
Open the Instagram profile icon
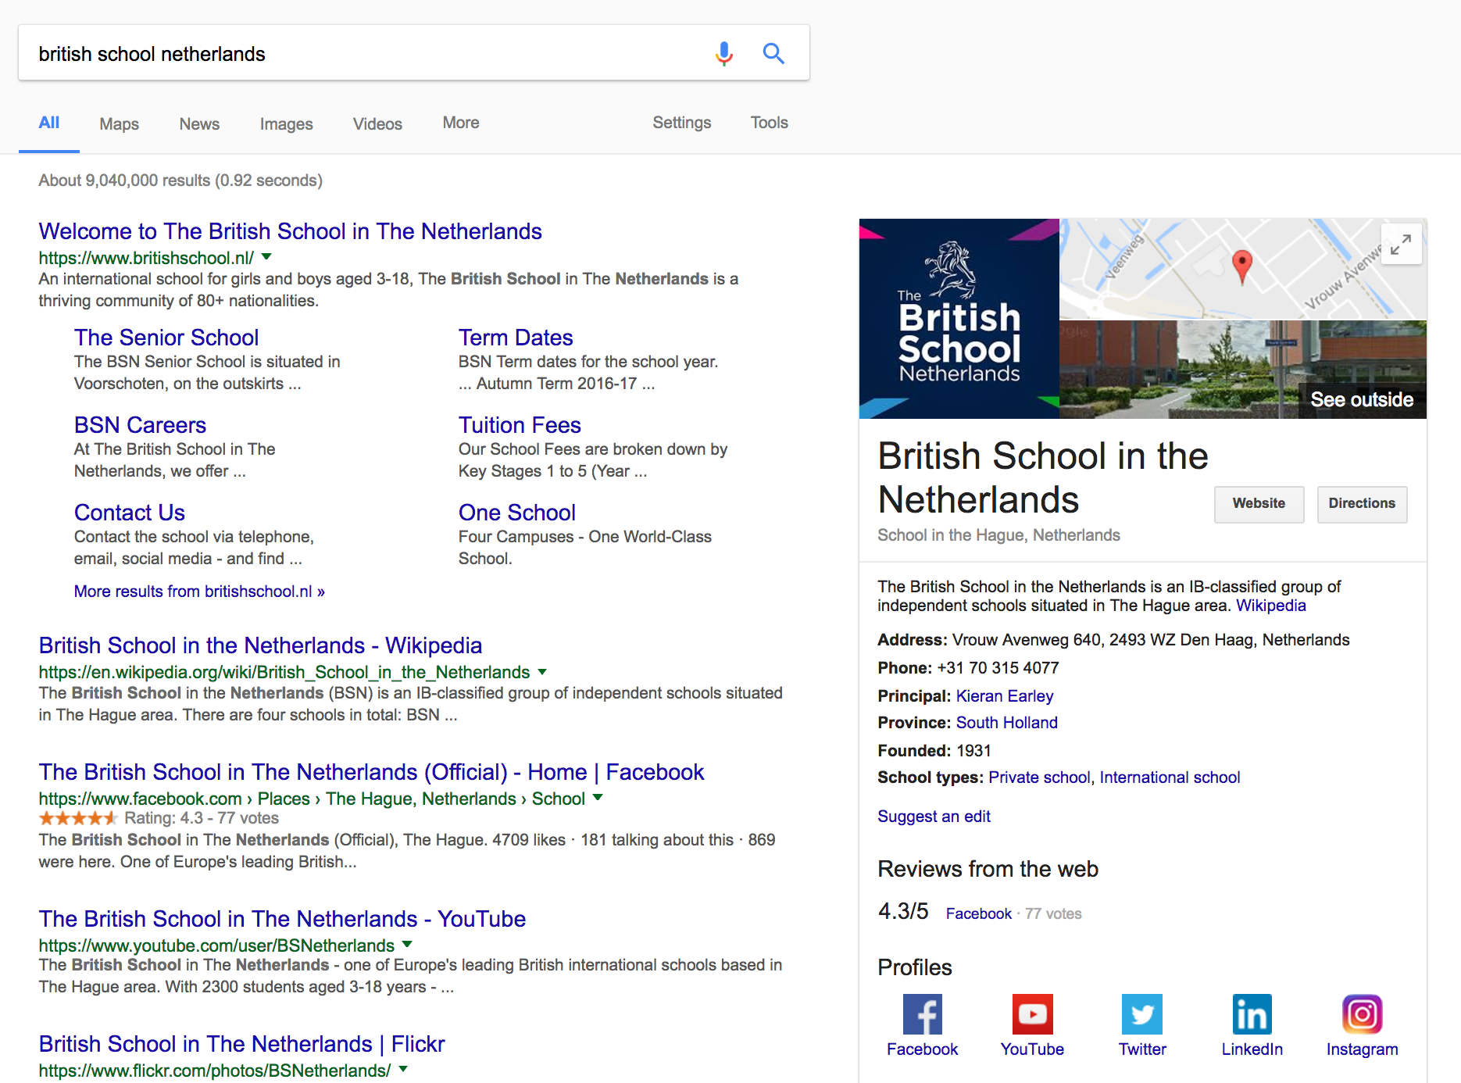(x=1362, y=1014)
